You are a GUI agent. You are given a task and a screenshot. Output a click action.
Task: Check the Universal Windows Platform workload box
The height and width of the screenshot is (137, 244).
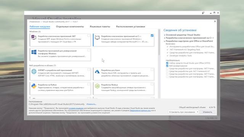(88, 50)
